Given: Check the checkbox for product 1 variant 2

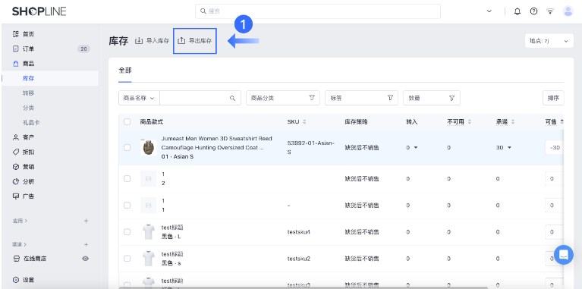Looking at the screenshot, I should [x=127, y=179].
